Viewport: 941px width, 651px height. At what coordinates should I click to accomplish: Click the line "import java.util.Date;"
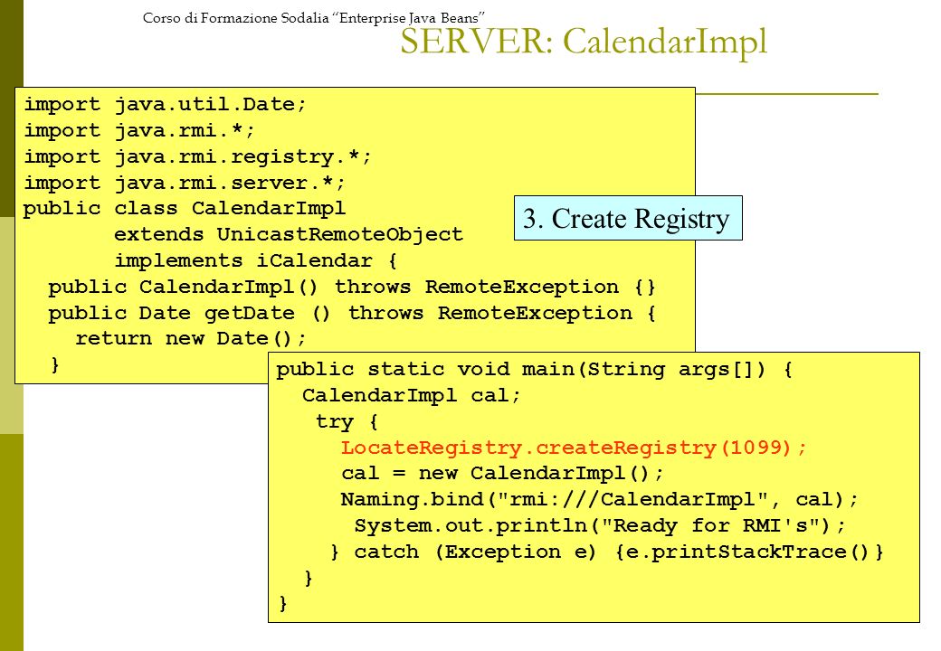click(165, 104)
